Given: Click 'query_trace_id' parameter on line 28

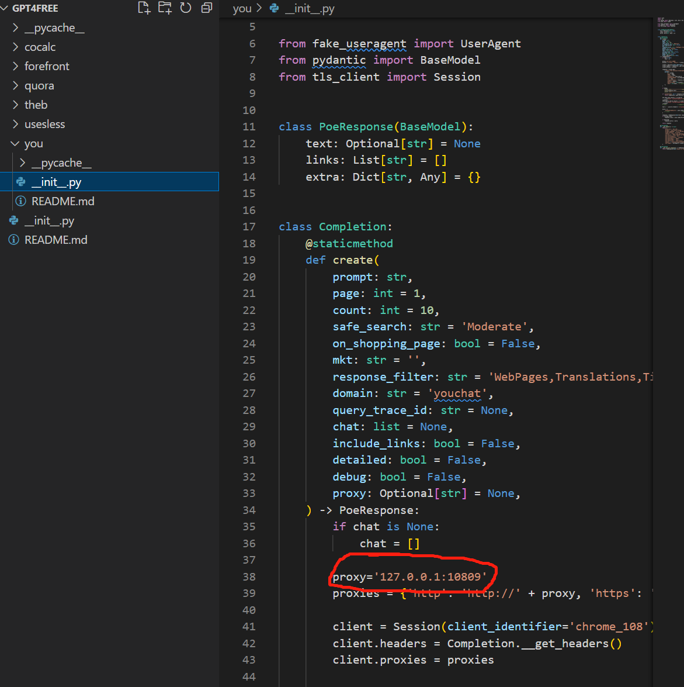Looking at the screenshot, I should 380,410.
